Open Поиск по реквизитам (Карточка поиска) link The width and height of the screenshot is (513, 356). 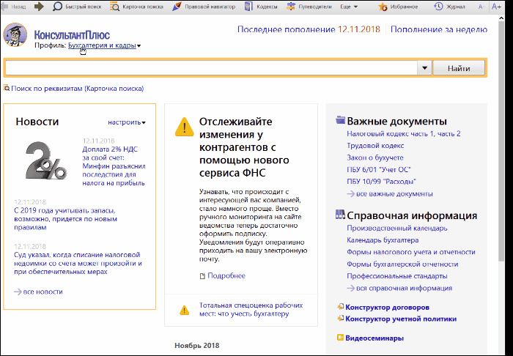coord(77,89)
